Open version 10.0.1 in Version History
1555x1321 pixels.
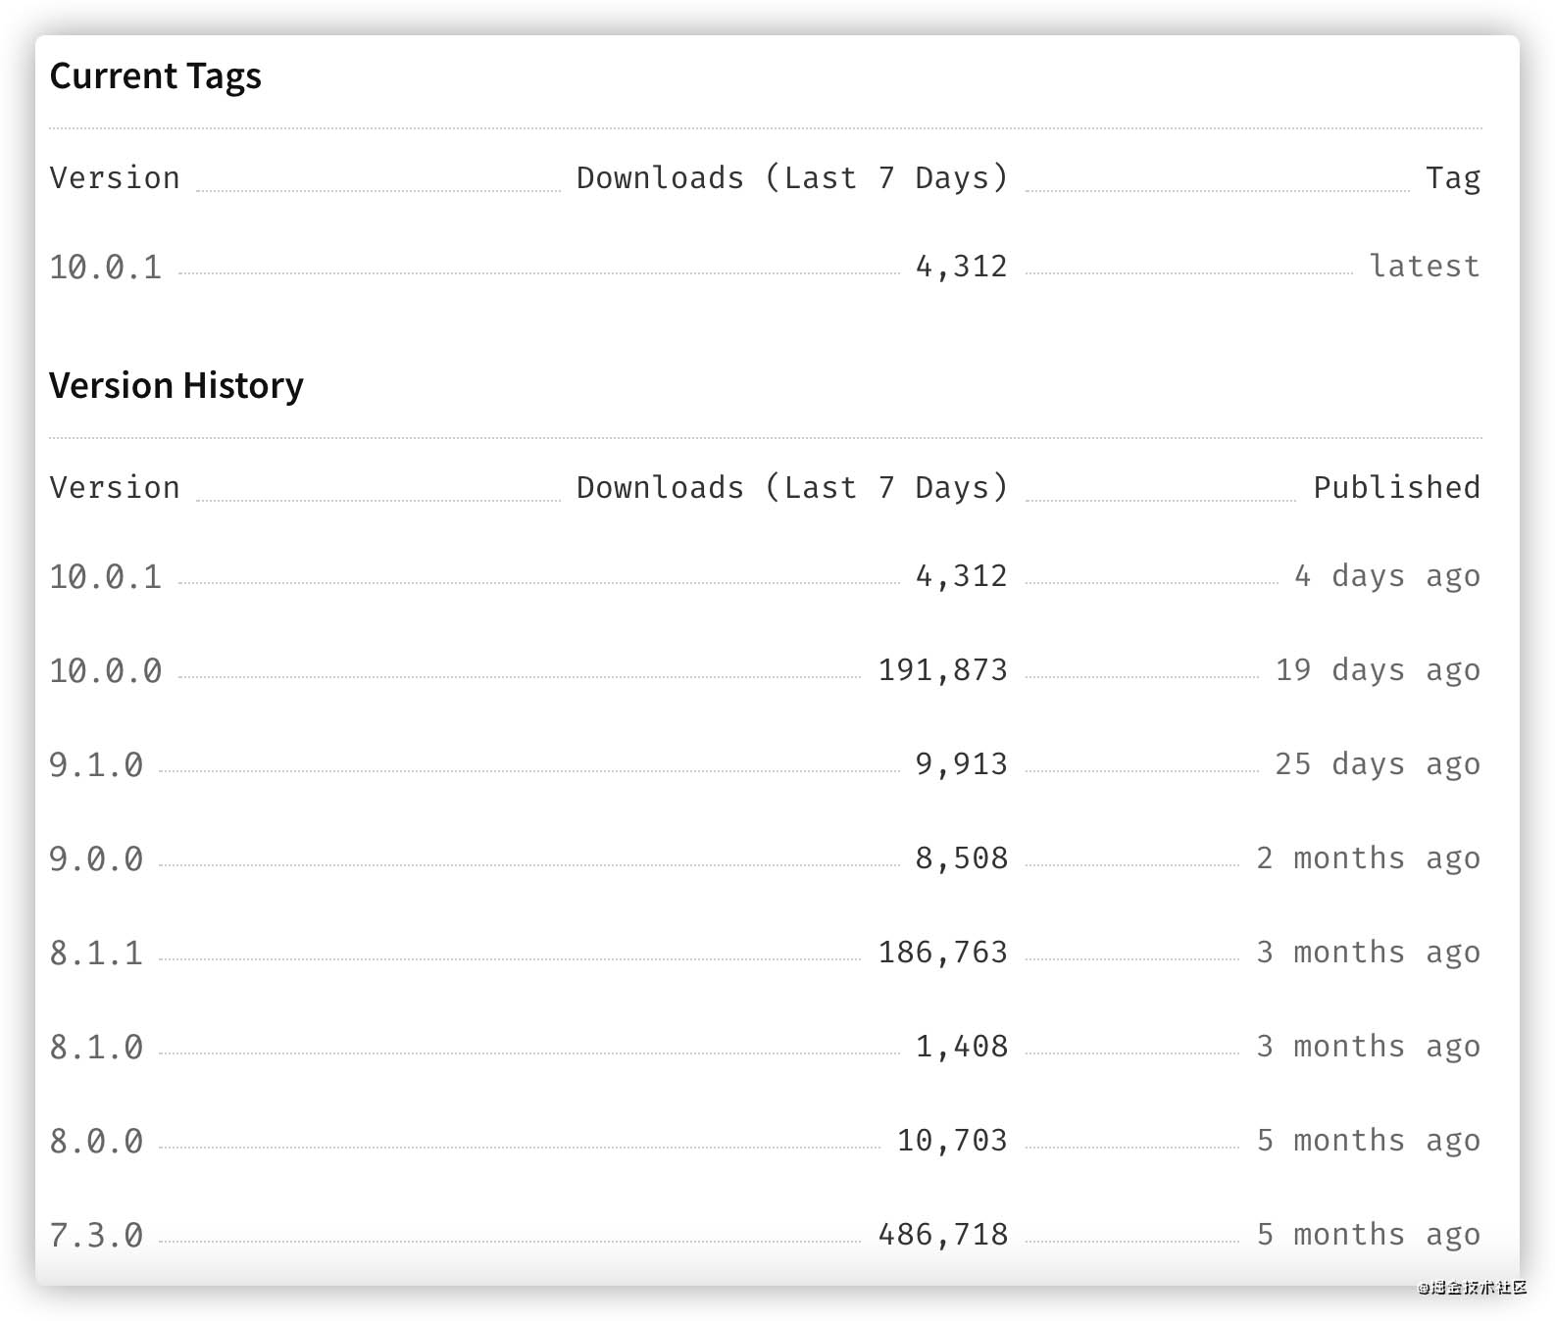(x=106, y=576)
